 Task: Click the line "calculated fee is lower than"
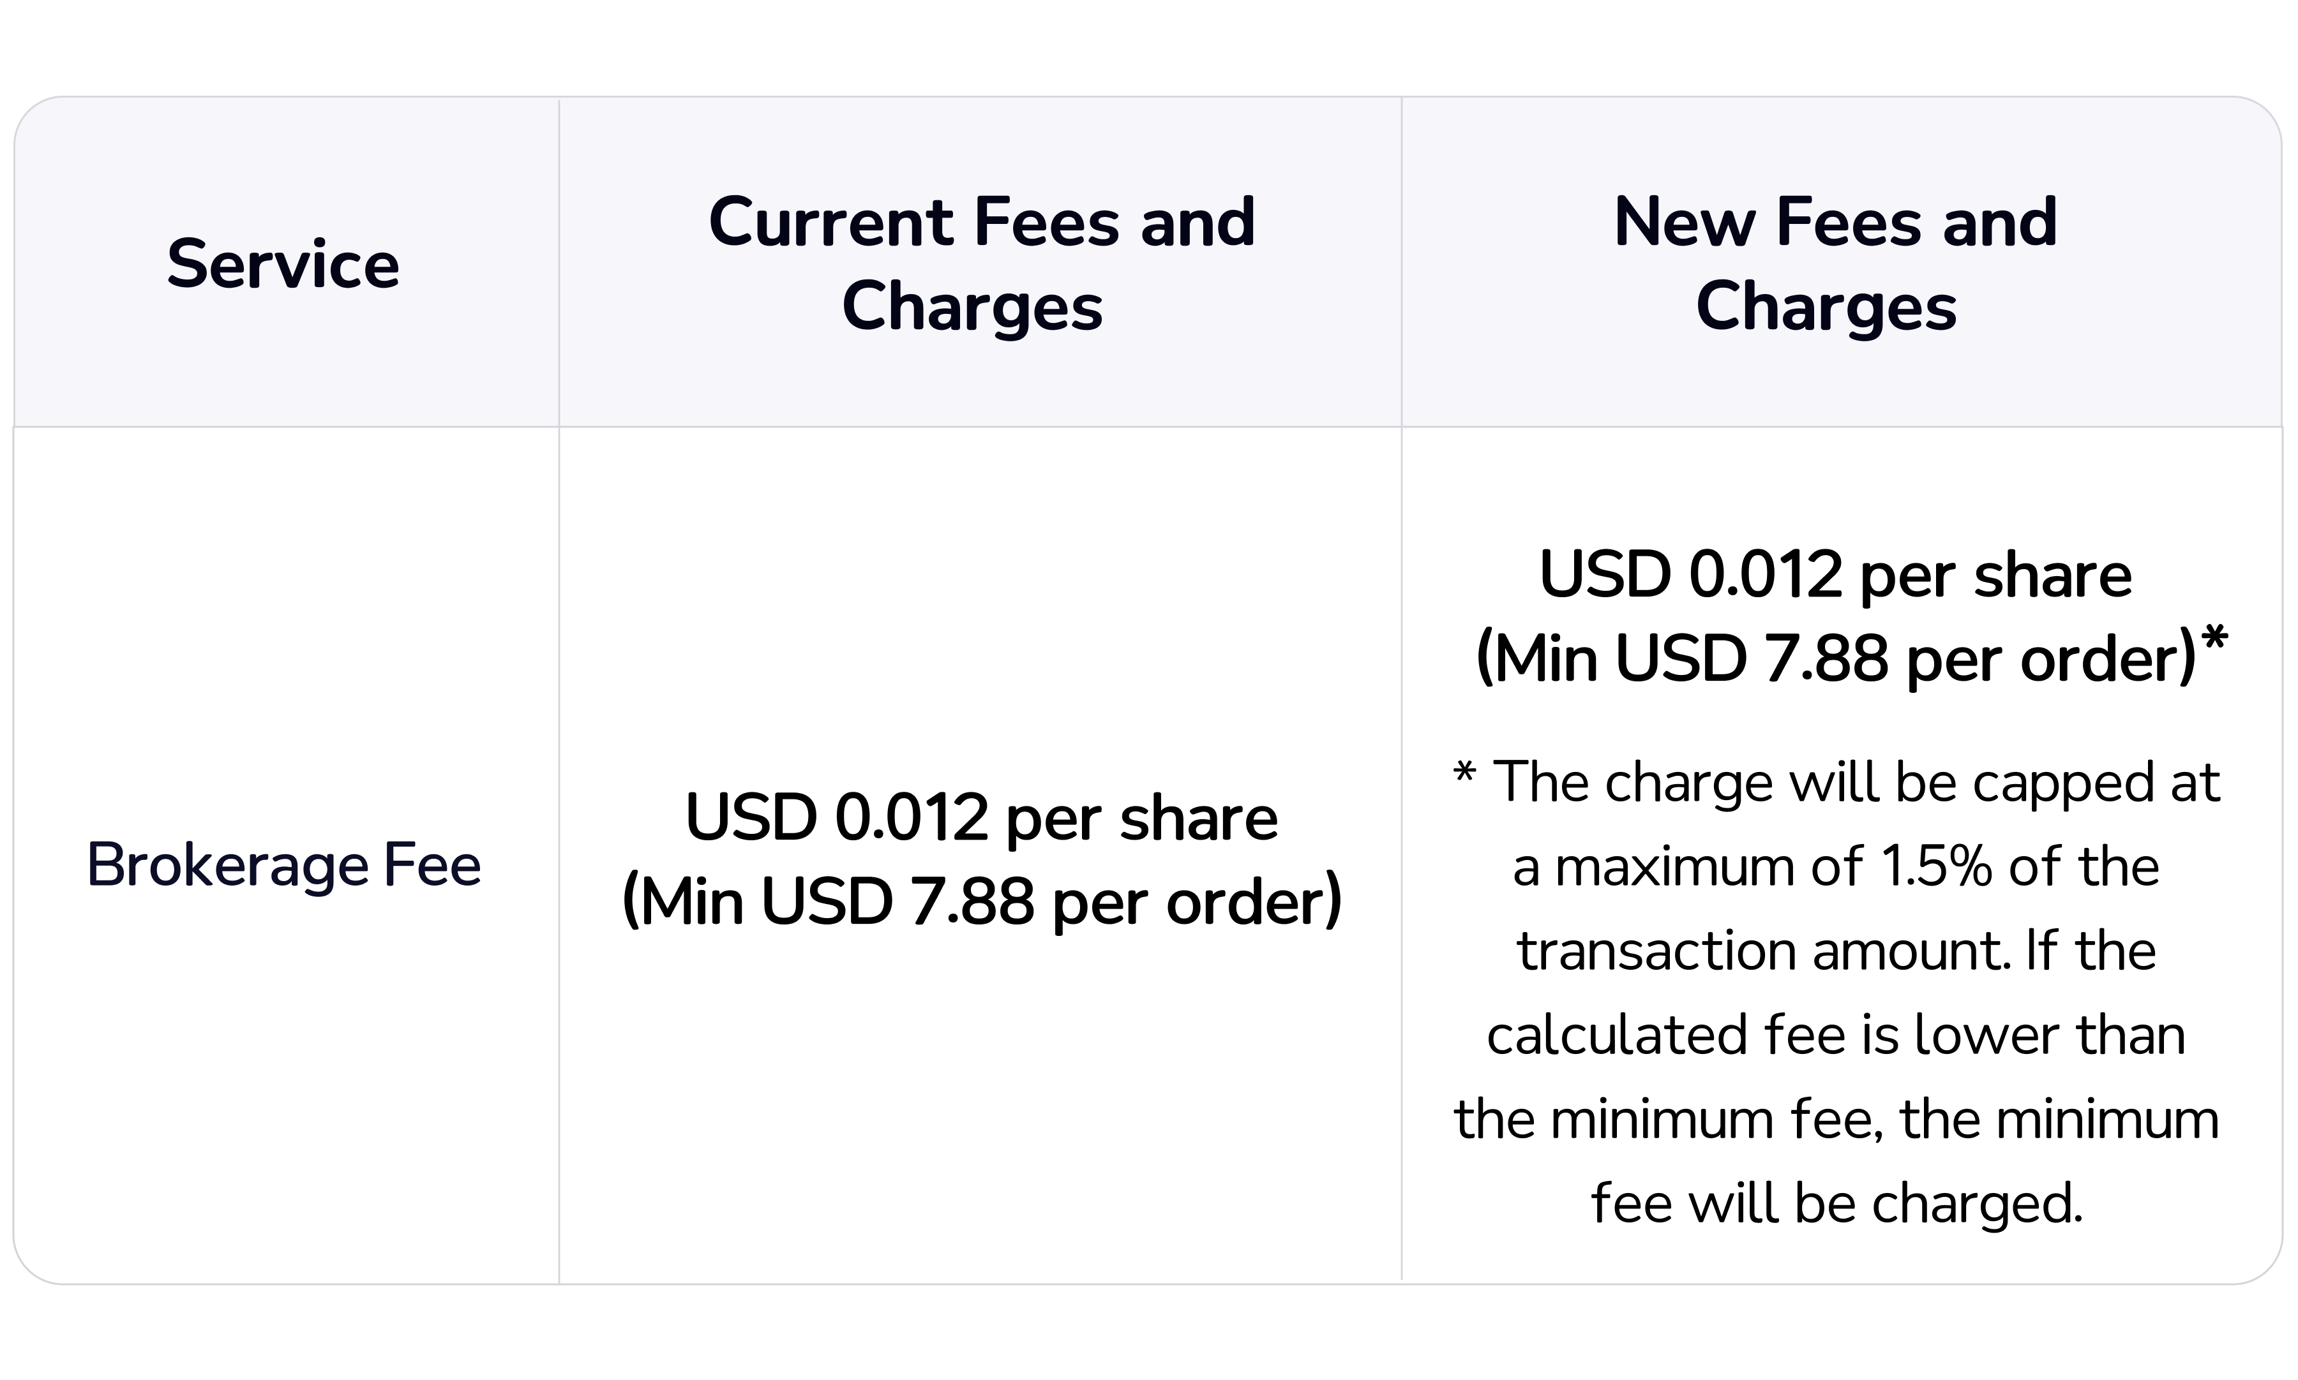[x=1836, y=1035]
